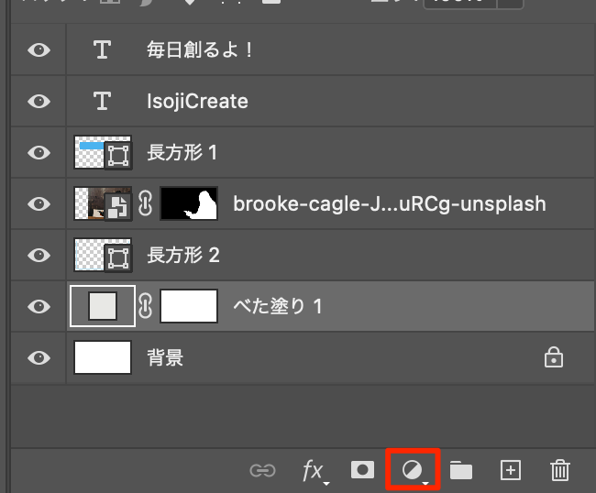
Task: Select the brooke-cagle unsplash layer name
Action: 389,203
